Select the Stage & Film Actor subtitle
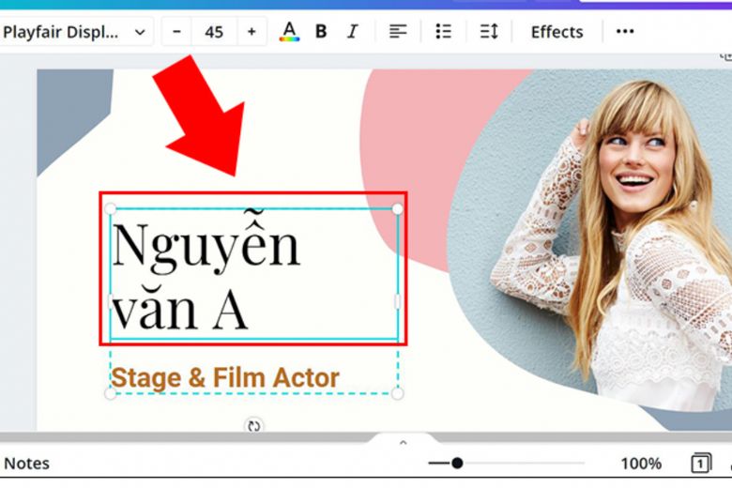 [225, 378]
